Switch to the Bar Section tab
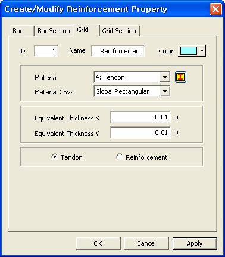 coord(54,31)
